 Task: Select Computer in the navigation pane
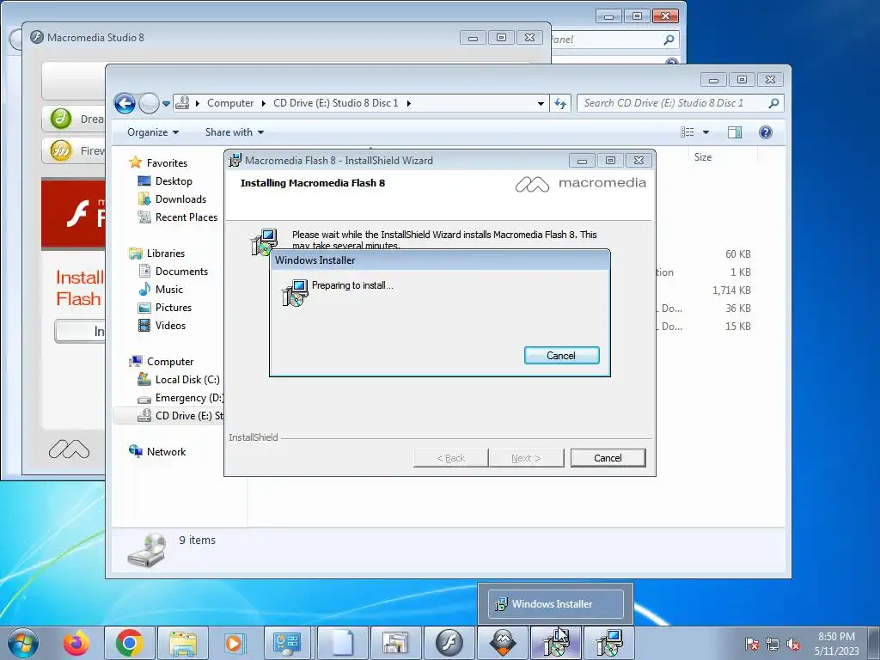click(170, 362)
